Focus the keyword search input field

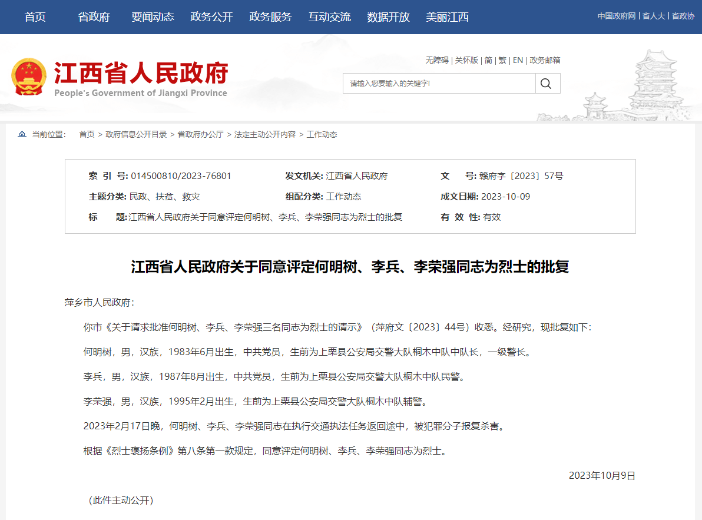tap(439, 84)
